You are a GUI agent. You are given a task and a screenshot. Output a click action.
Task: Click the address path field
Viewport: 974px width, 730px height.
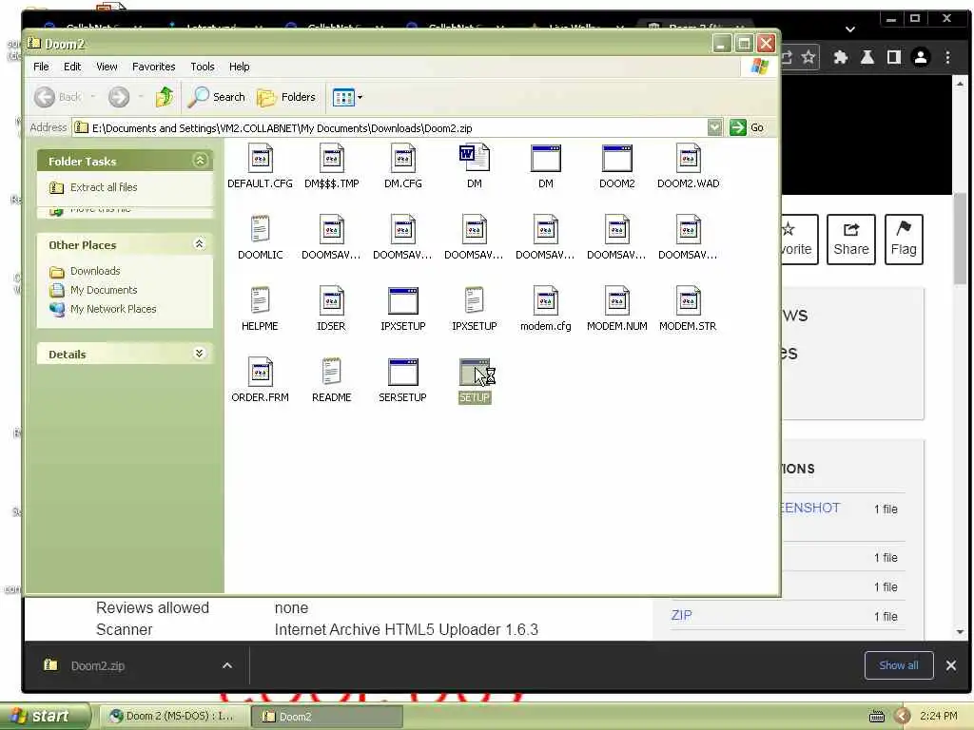[x=390, y=128]
